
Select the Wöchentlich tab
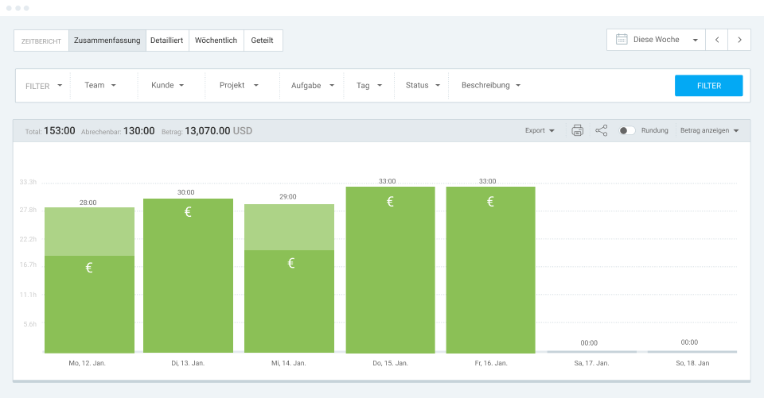[217, 41]
